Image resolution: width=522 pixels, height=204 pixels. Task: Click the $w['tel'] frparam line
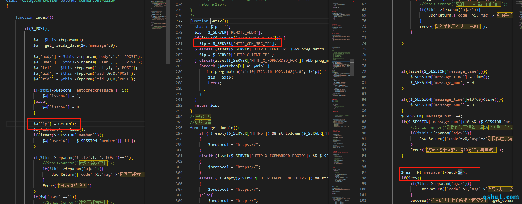[x=85, y=68]
